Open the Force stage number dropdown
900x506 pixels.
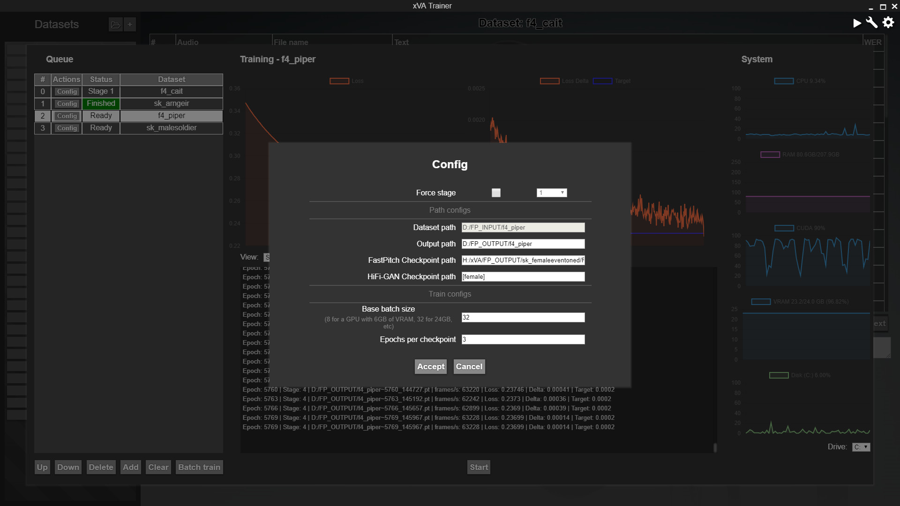(552, 193)
